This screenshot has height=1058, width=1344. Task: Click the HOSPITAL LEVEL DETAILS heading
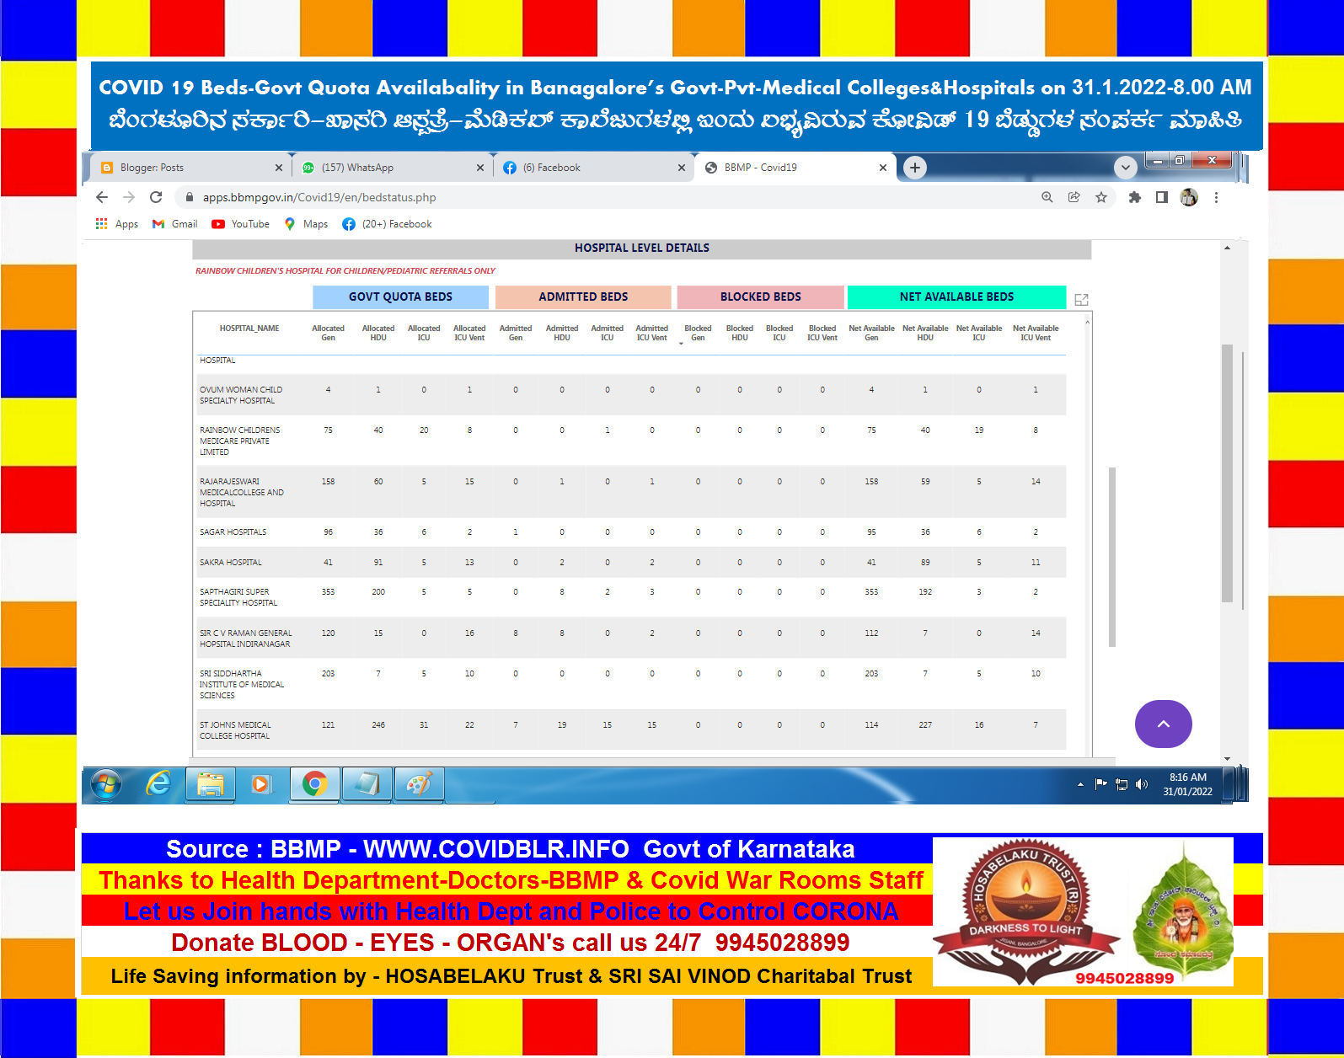point(642,248)
